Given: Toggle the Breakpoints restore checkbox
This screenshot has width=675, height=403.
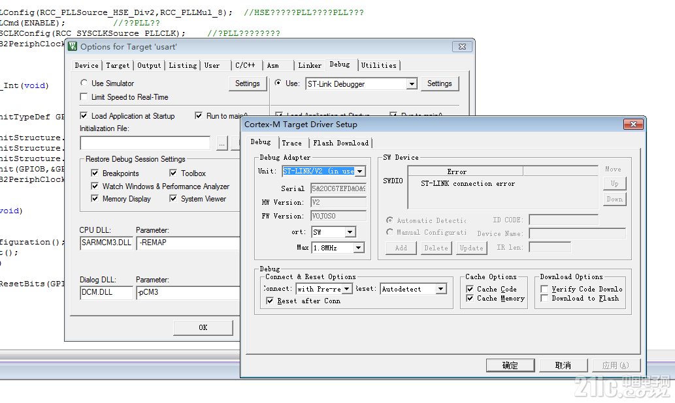Looking at the screenshot, I should point(95,173).
